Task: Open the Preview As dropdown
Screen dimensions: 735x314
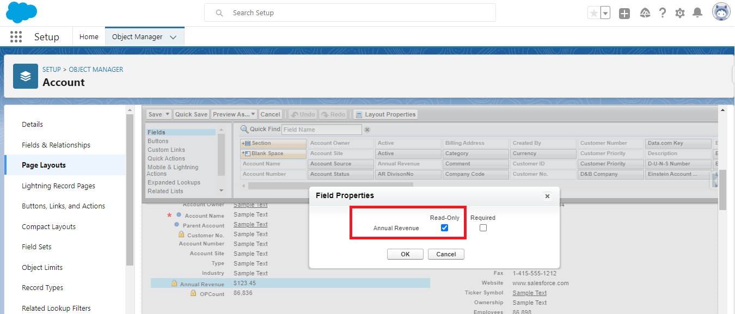Action: click(234, 114)
